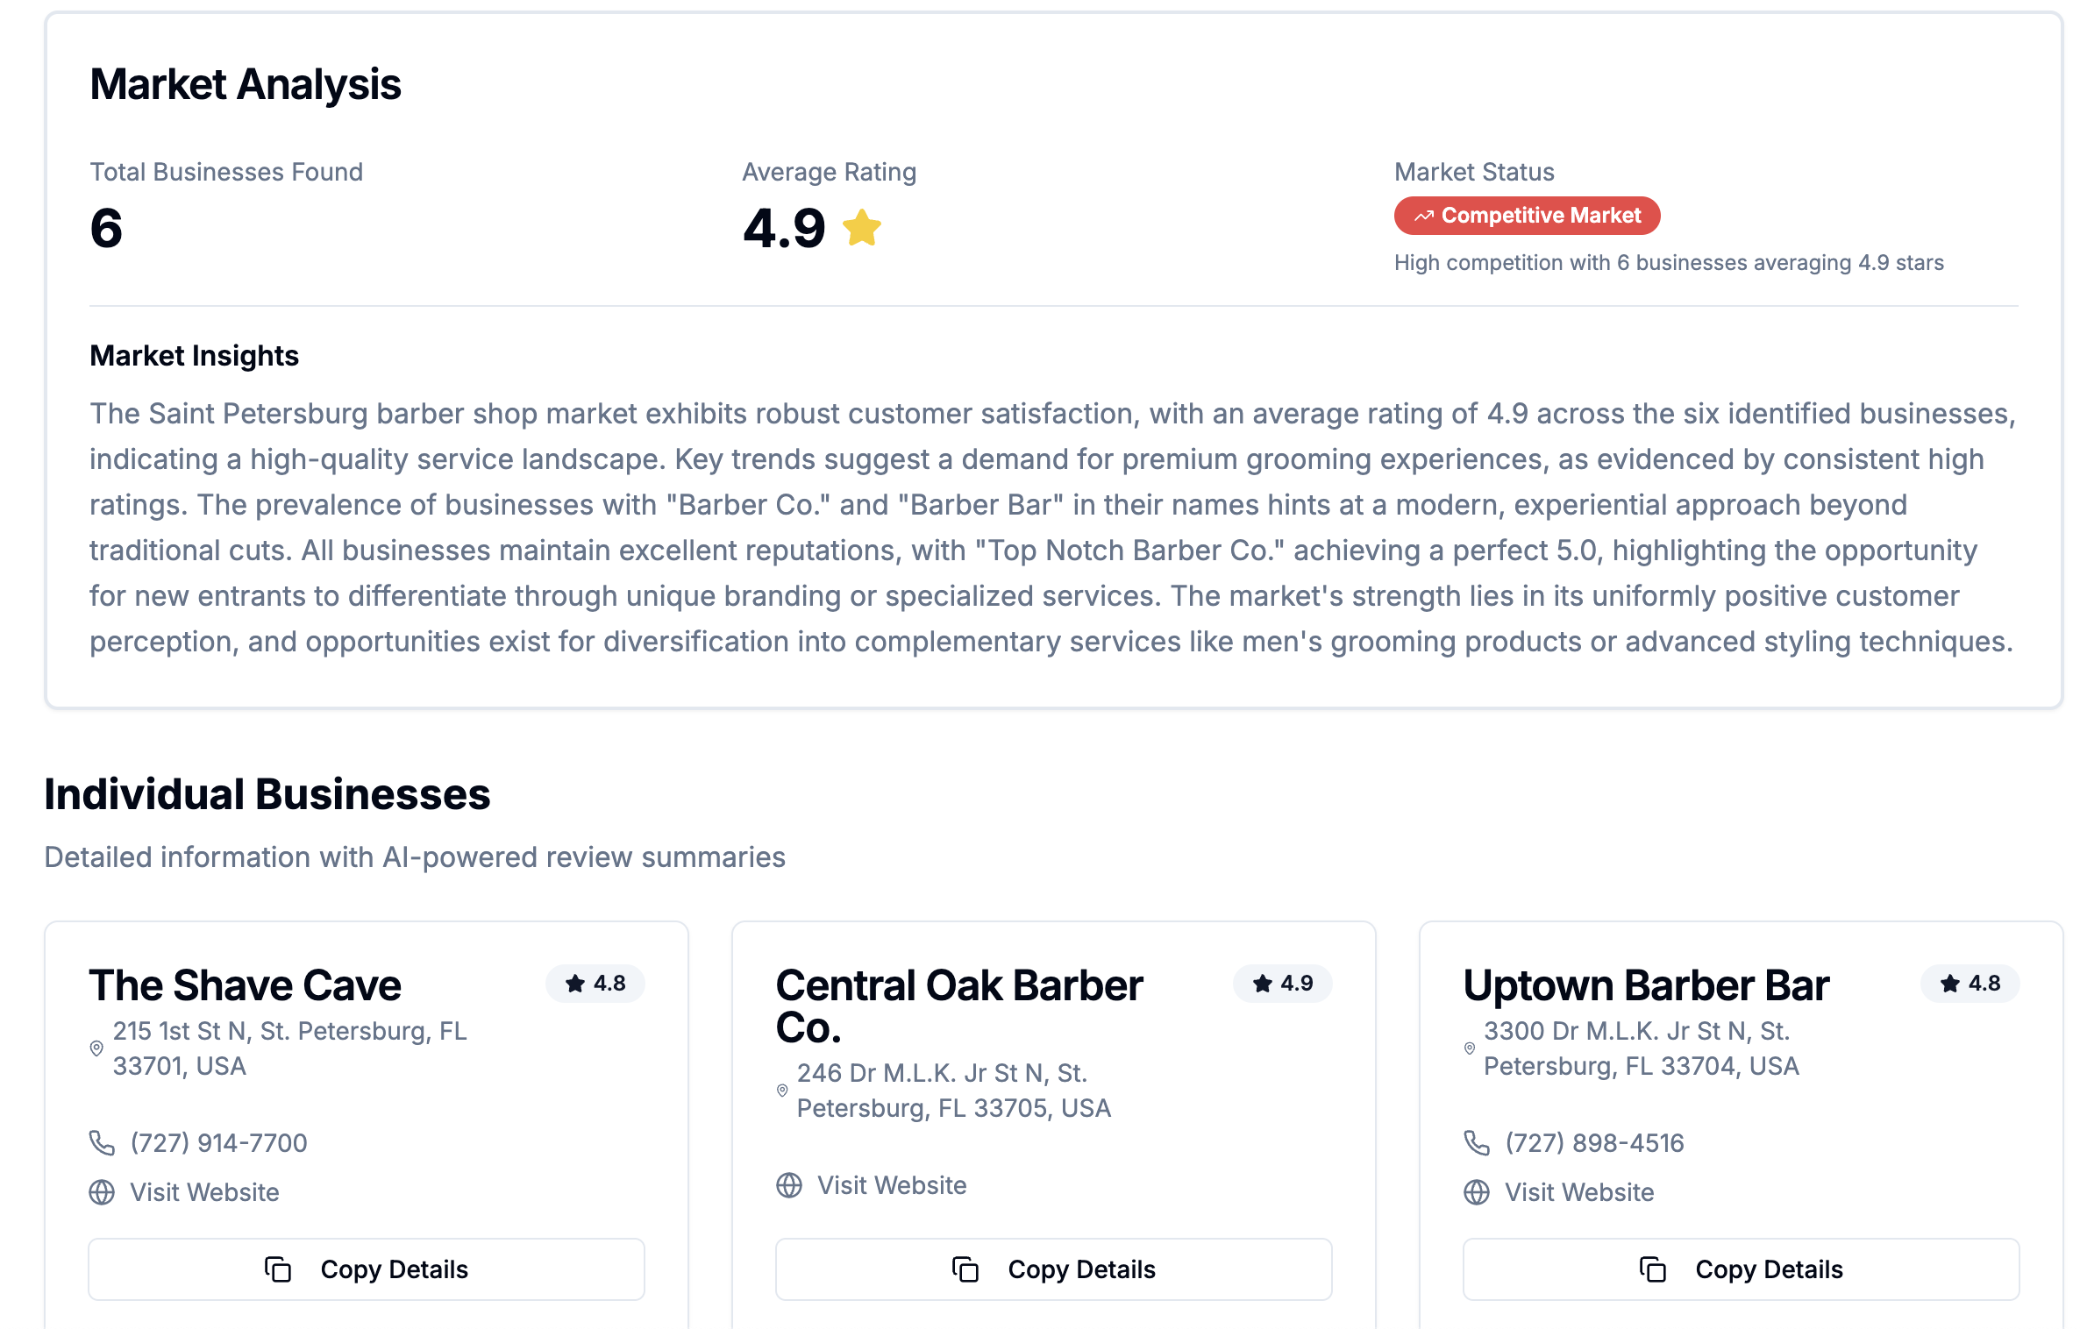The width and height of the screenshot is (2080, 1329).
Task: Click the trending arrow icon in the Competitive Market badge
Action: click(1422, 215)
